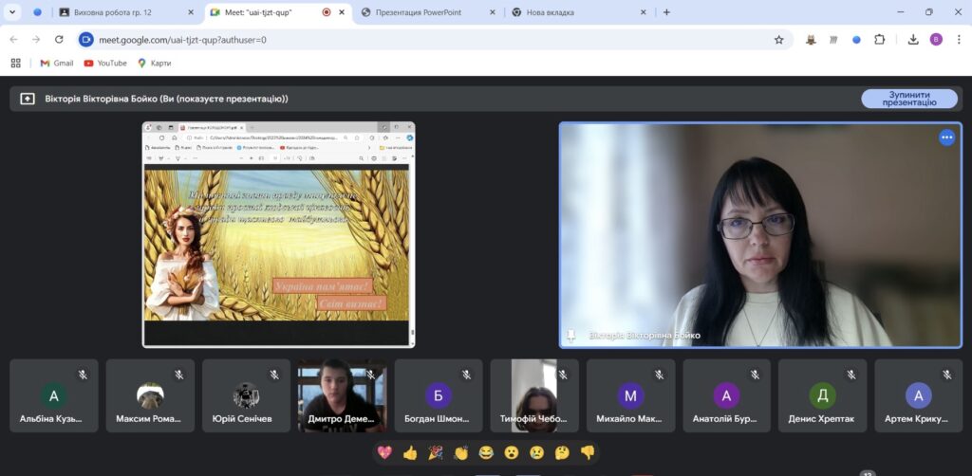Send the sparkling heart emoji reaction
This screenshot has height=476, width=972.
pyautogui.click(x=384, y=452)
